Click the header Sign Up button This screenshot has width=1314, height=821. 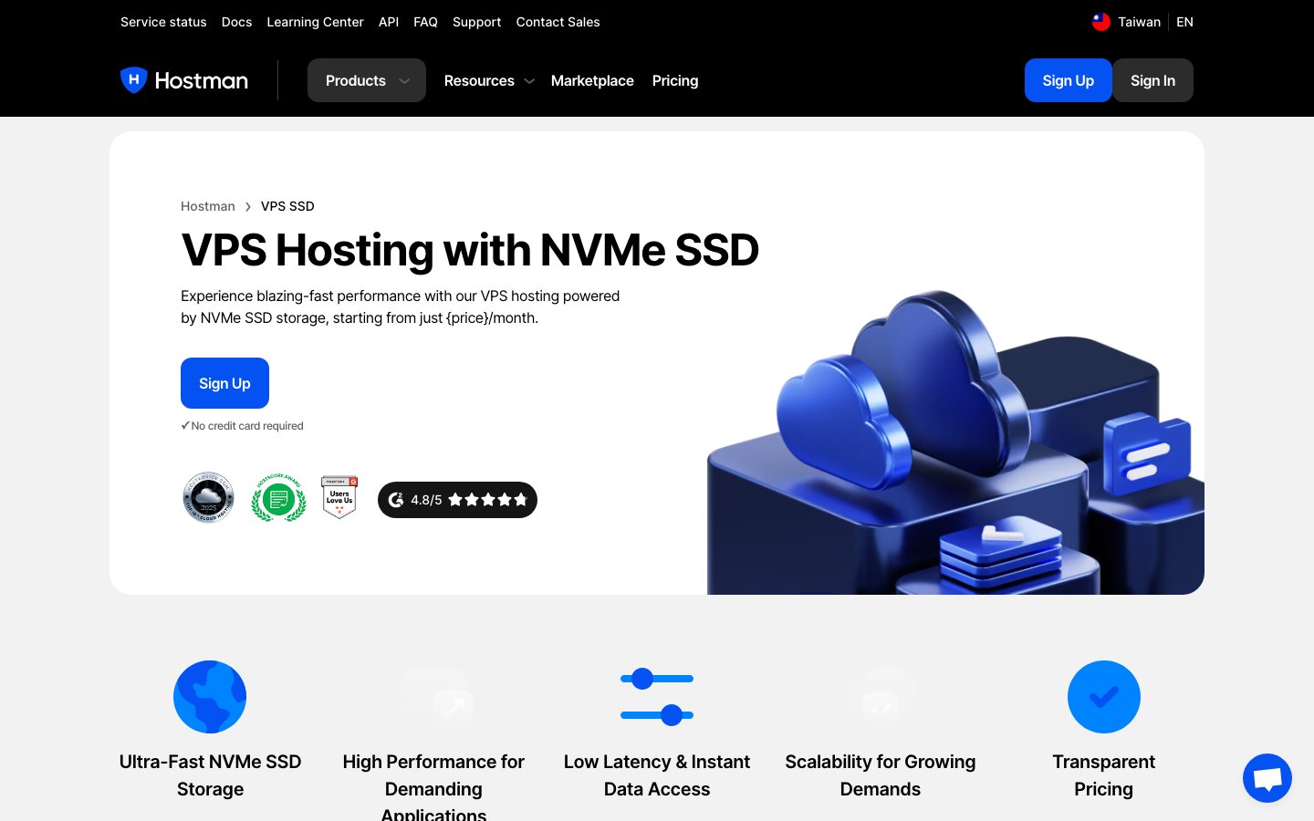point(1068,80)
